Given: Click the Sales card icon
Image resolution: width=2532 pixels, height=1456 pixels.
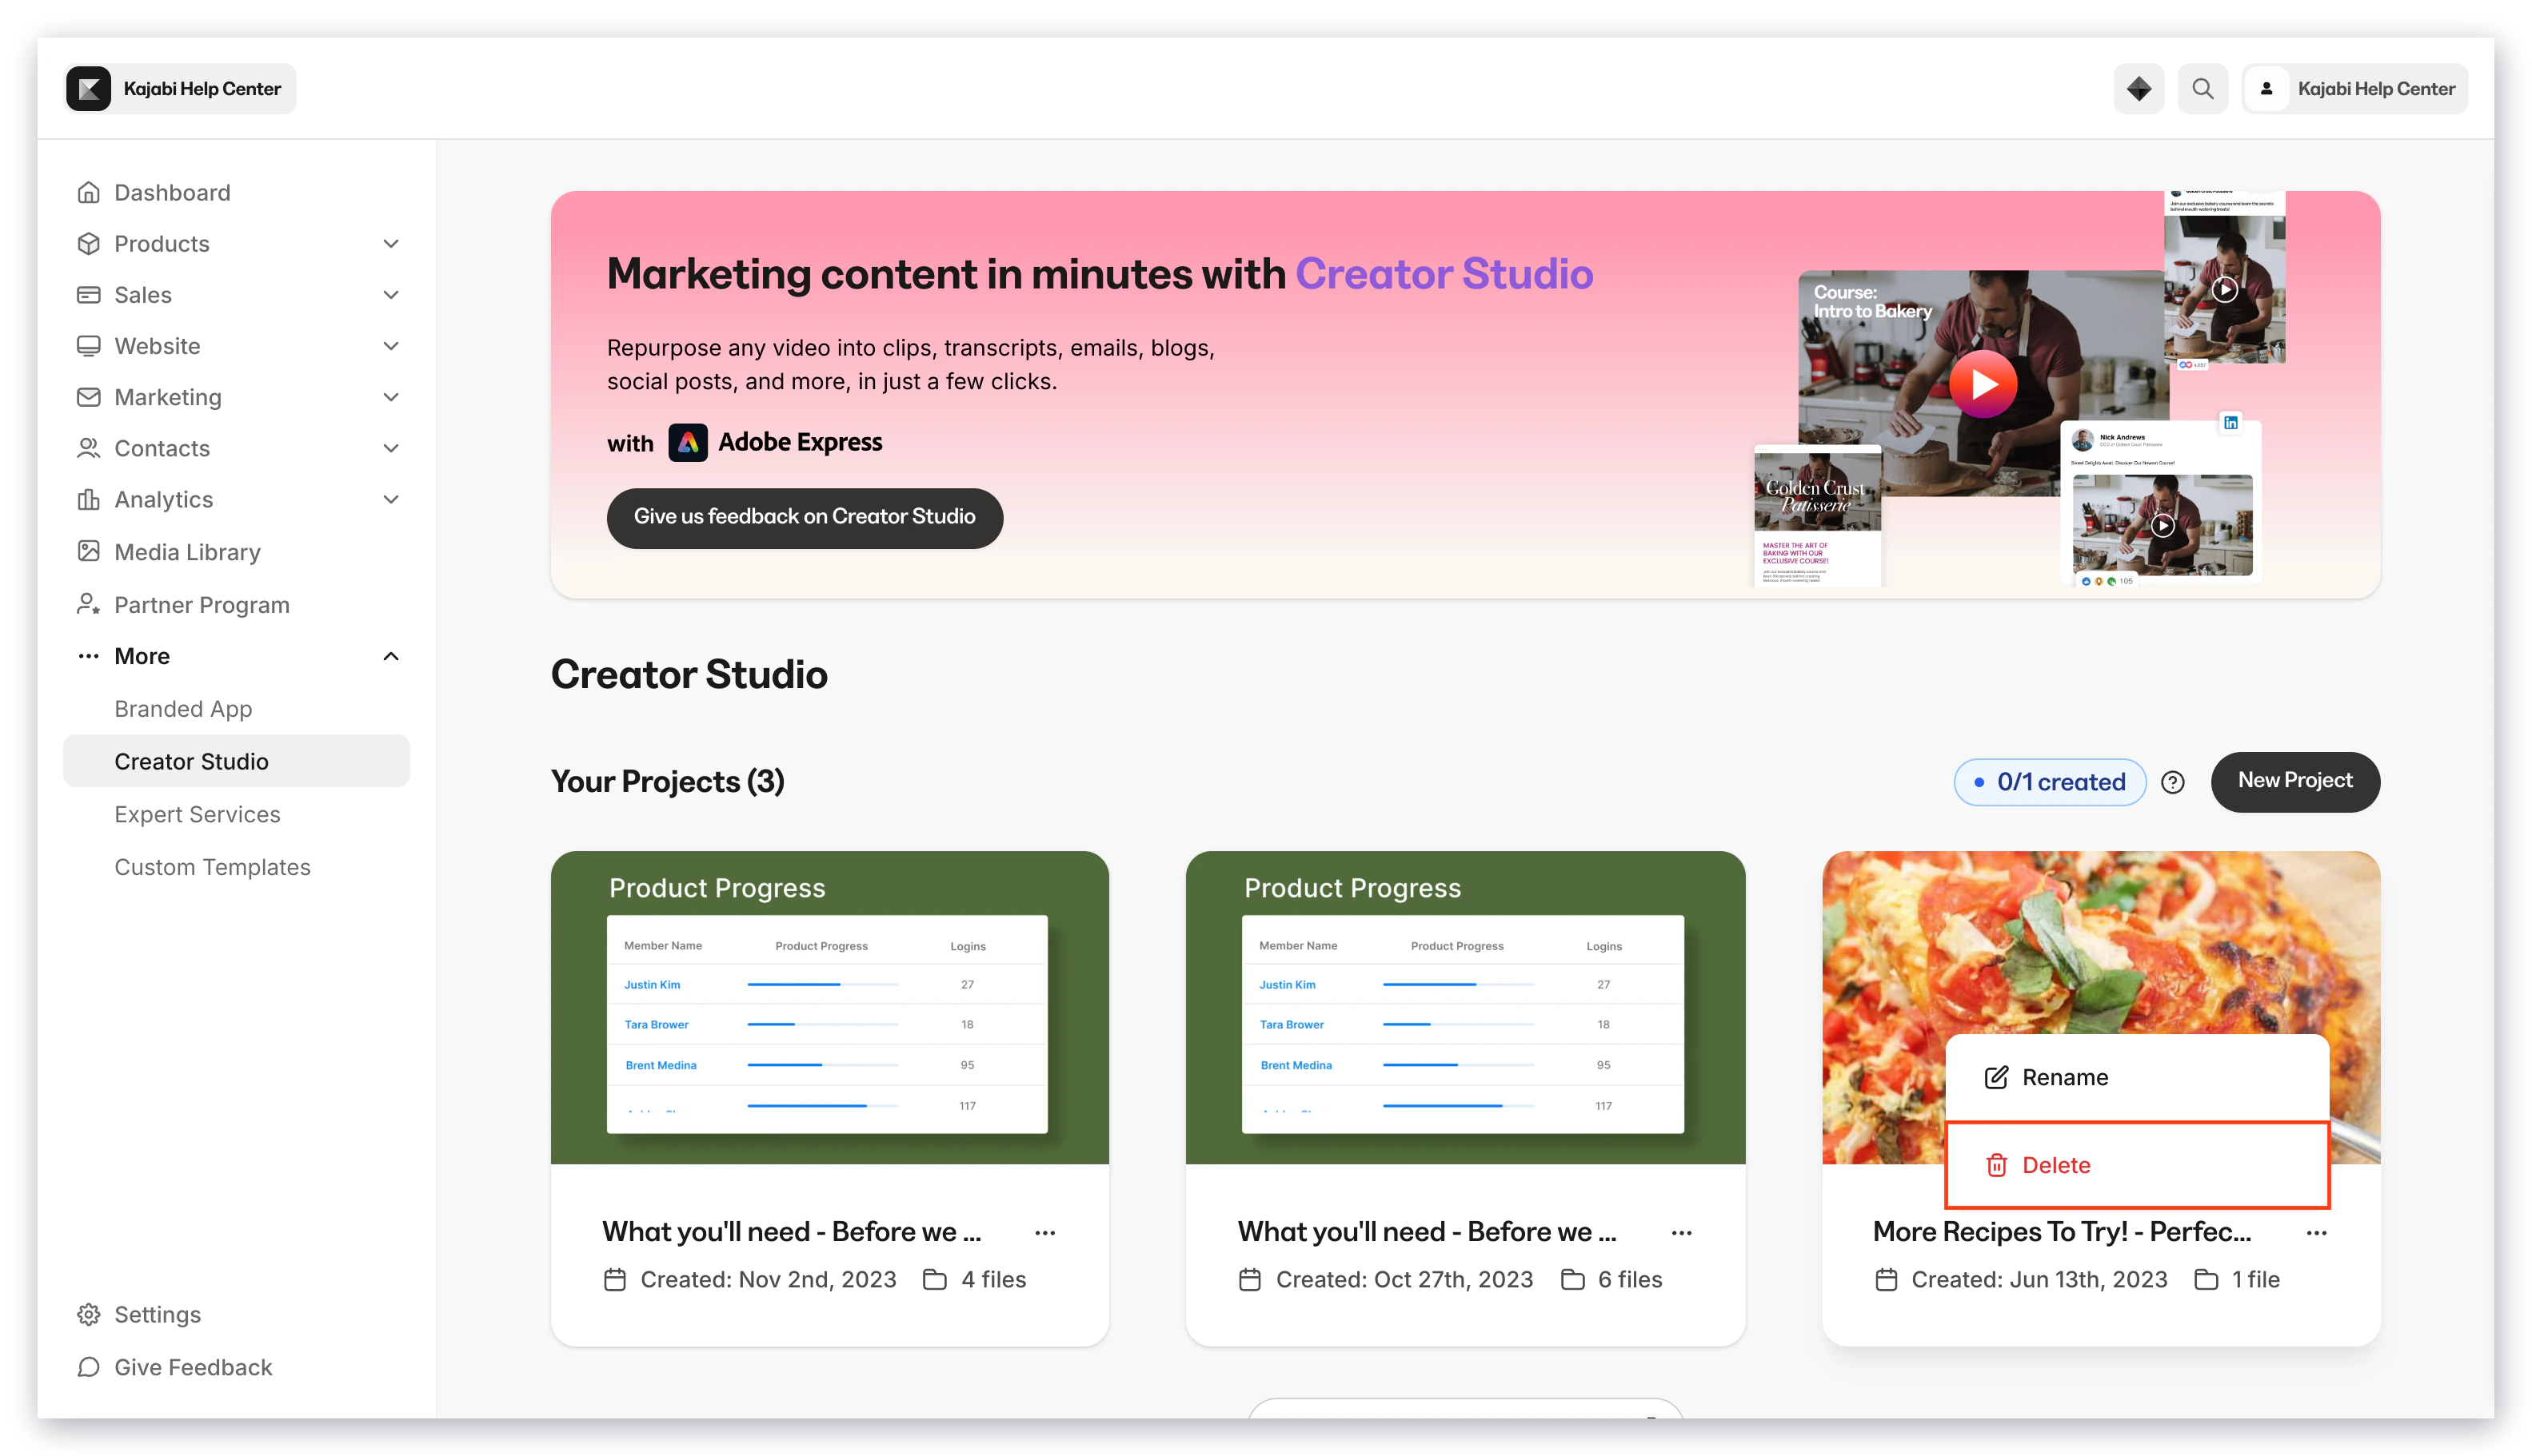Looking at the screenshot, I should (x=88, y=294).
